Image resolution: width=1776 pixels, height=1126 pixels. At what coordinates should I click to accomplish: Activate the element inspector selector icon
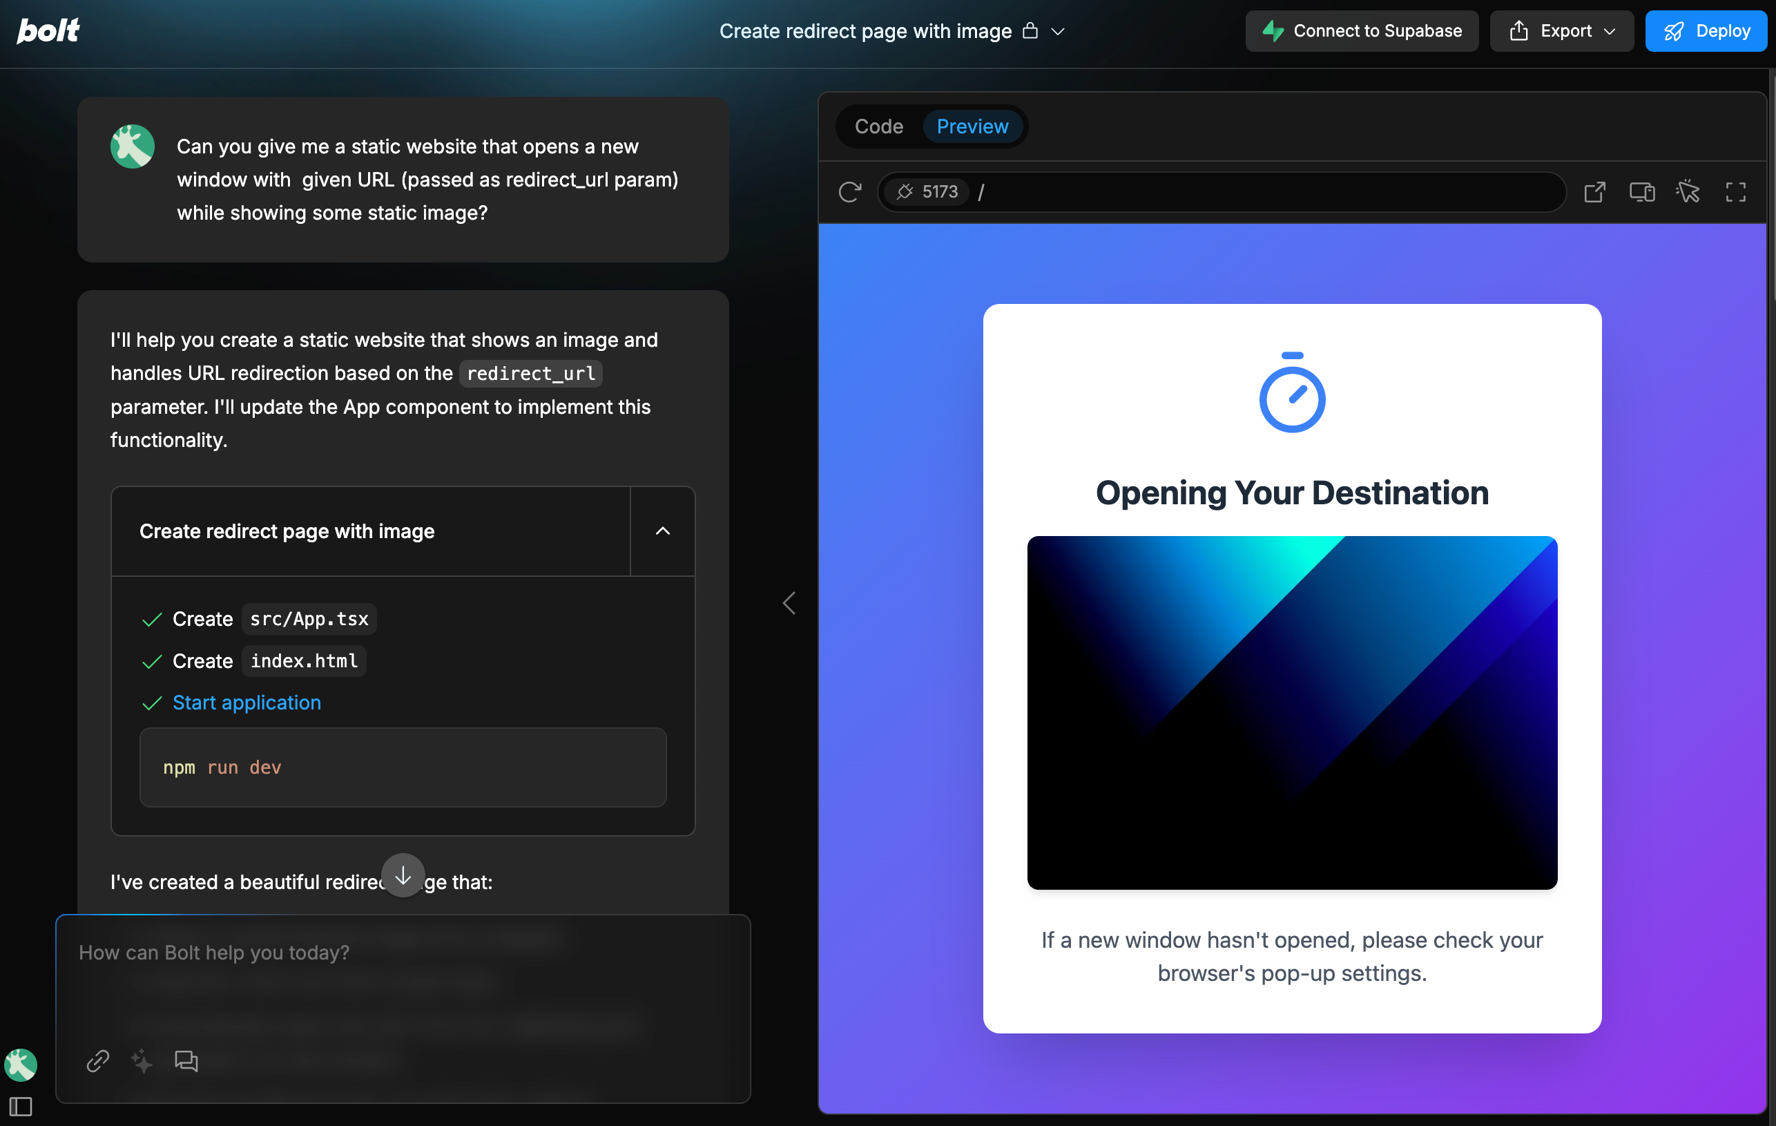[1688, 192]
